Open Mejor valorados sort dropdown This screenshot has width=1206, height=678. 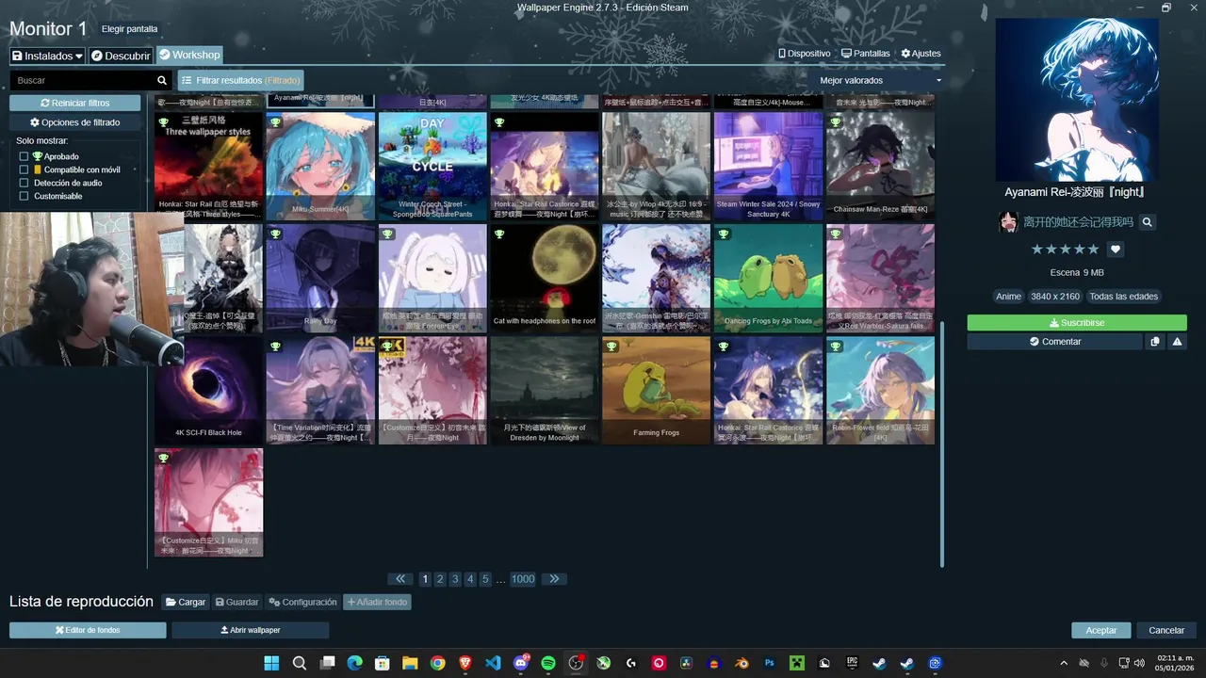880,81
